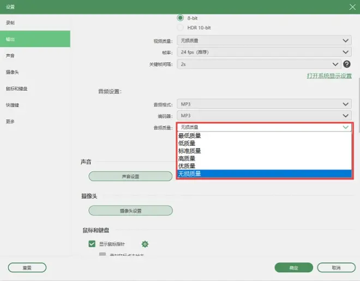Choose 优质量 from the list
The width and height of the screenshot is (360, 281).
265,166
